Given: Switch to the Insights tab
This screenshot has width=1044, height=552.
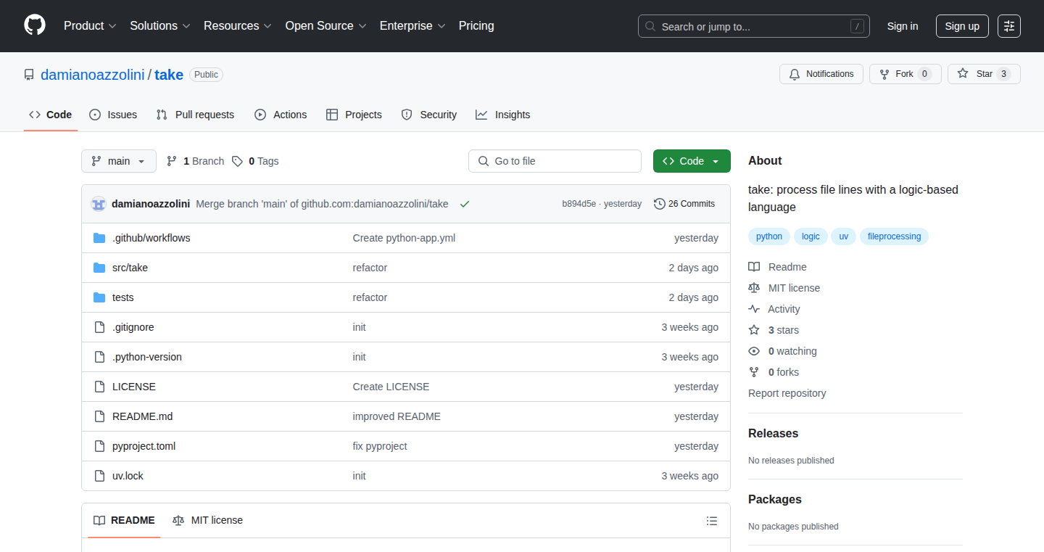Looking at the screenshot, I should pyautogui.click(x=503, y=115).
